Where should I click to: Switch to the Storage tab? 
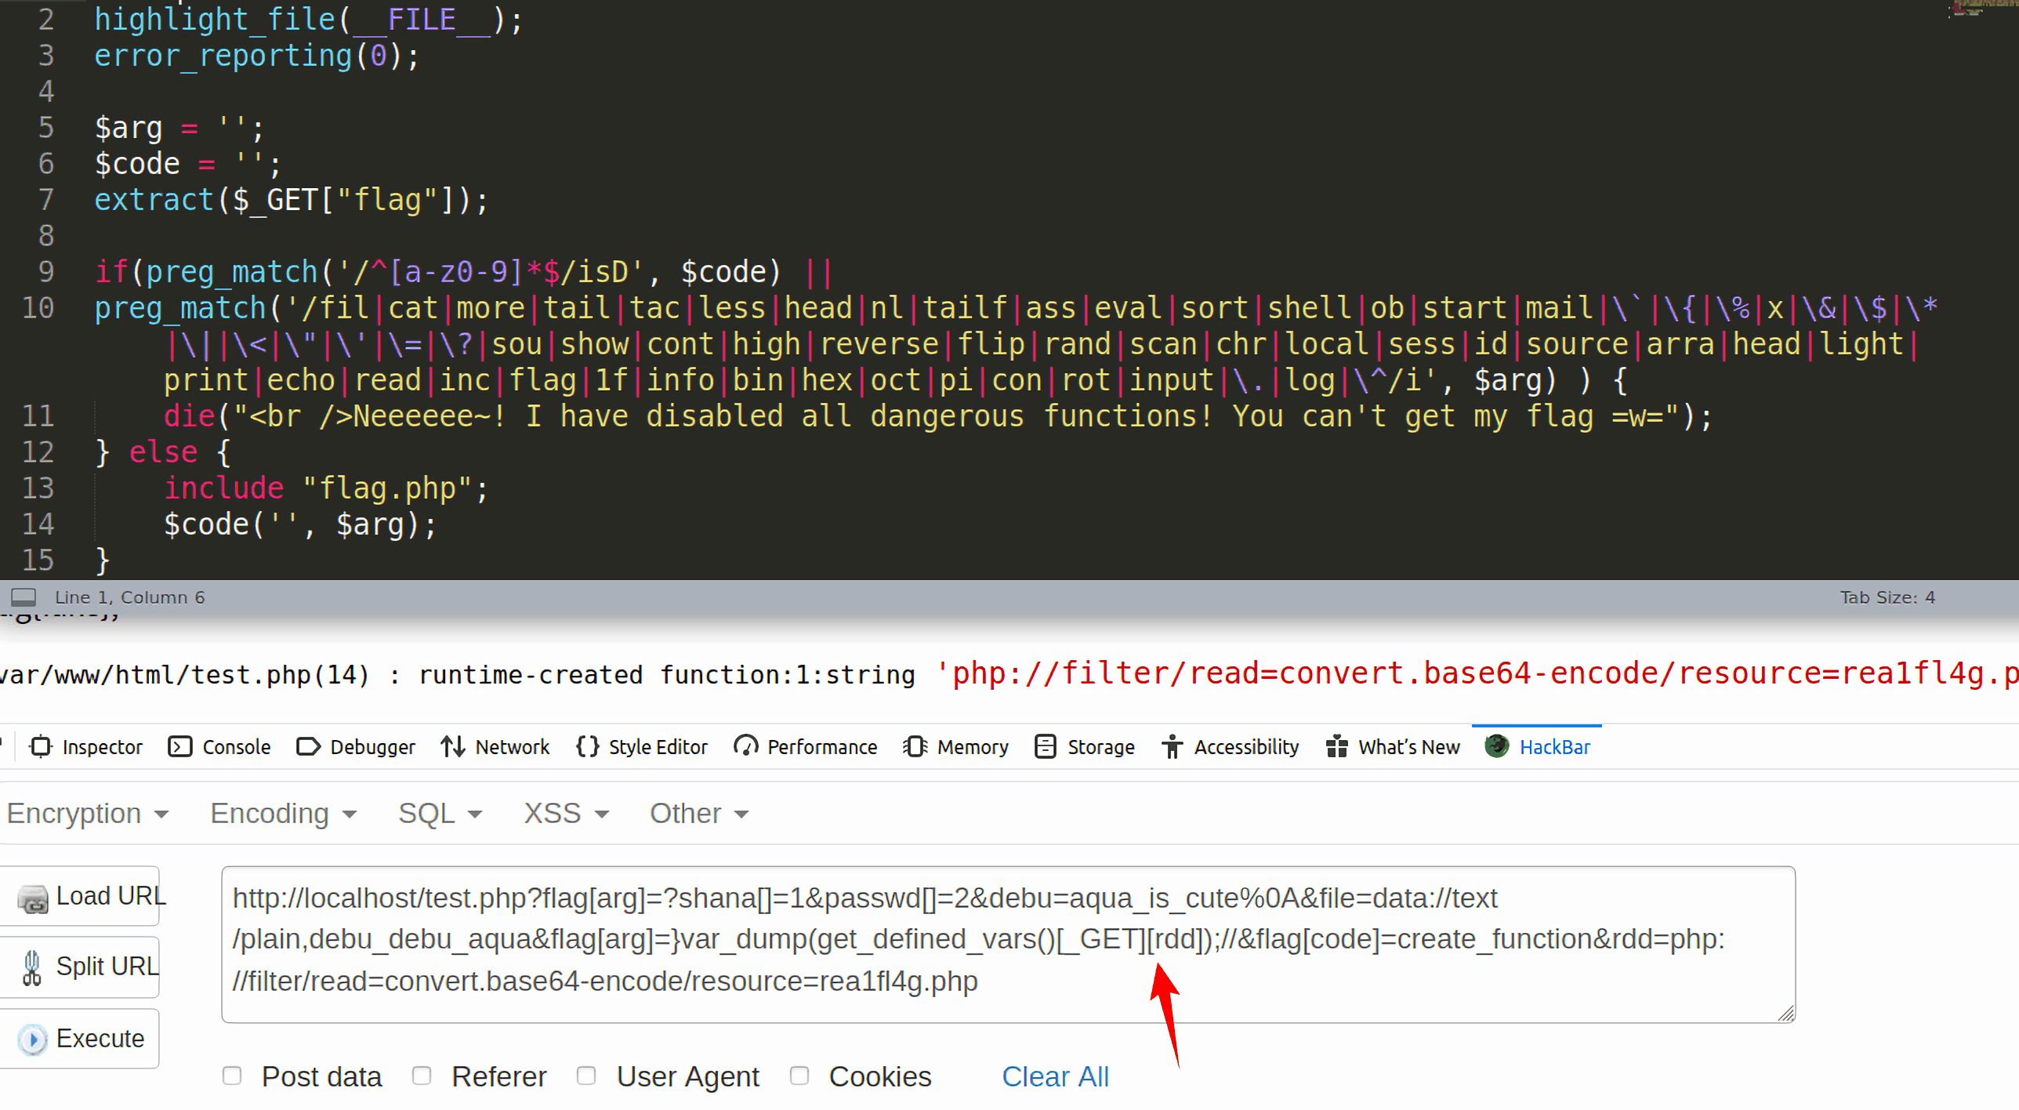coord(1085,746)
